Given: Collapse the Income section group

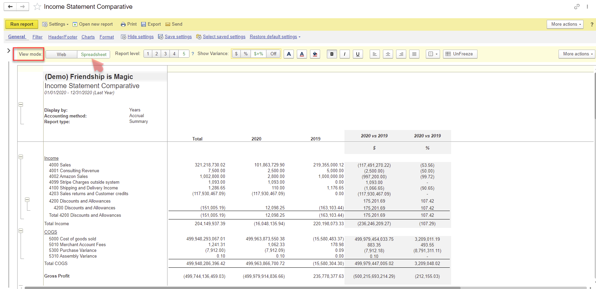Looking at the screenshot, I should point(21,157).
